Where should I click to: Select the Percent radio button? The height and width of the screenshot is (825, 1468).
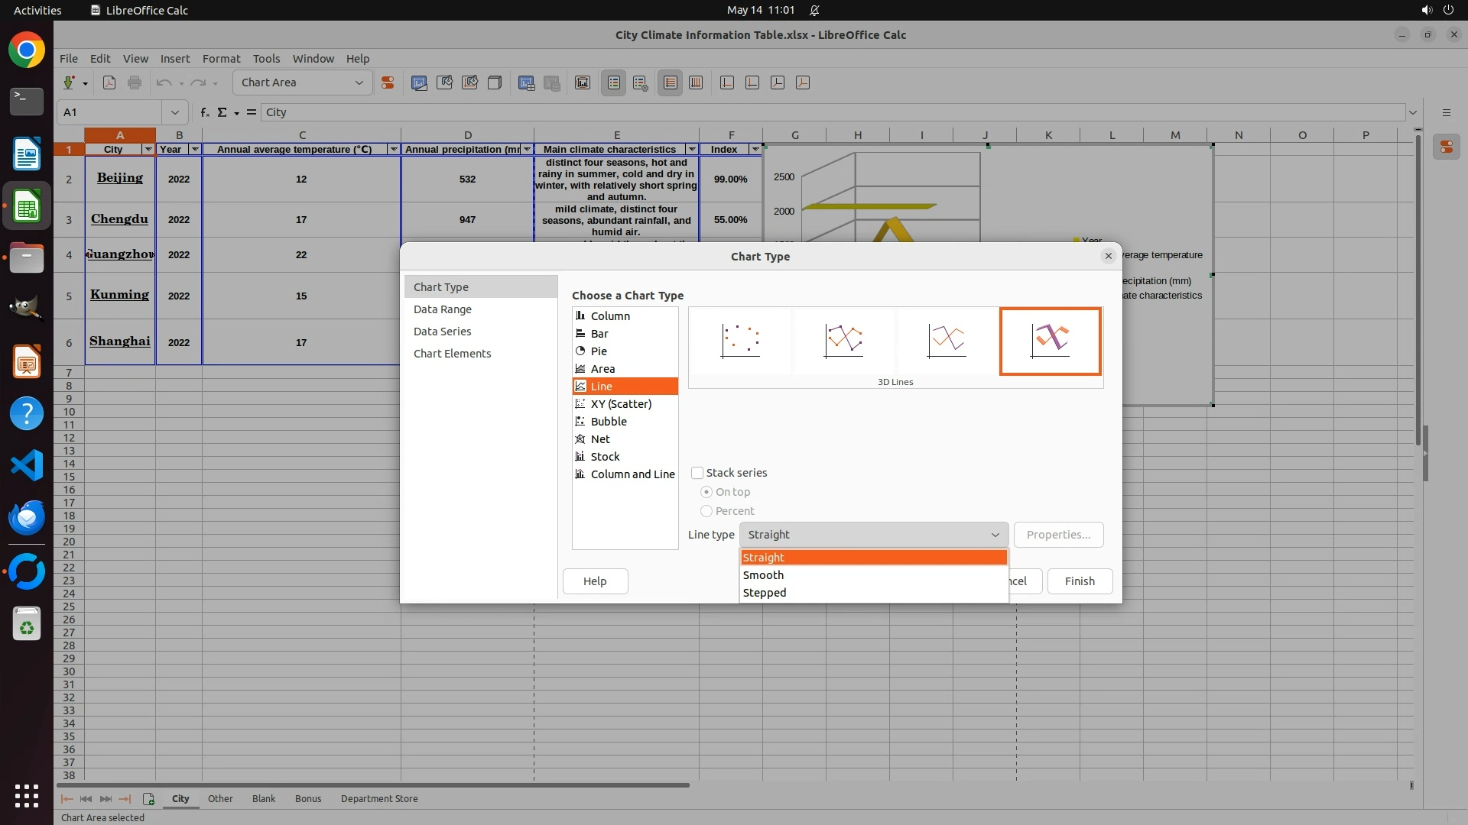click(706, 511)
